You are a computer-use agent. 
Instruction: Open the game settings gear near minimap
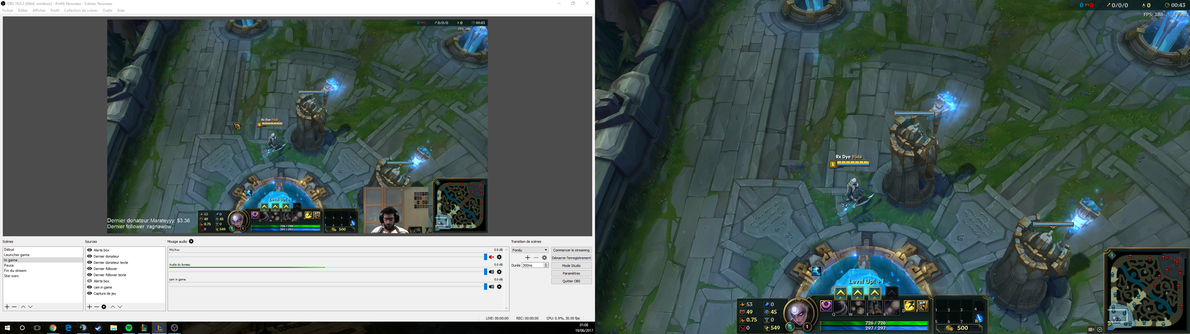point(1100,330)
